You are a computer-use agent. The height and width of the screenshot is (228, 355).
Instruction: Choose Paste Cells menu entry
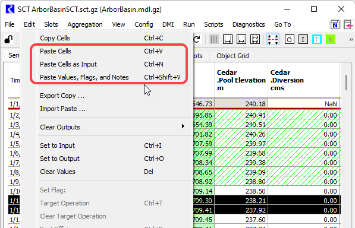(106, 51)
